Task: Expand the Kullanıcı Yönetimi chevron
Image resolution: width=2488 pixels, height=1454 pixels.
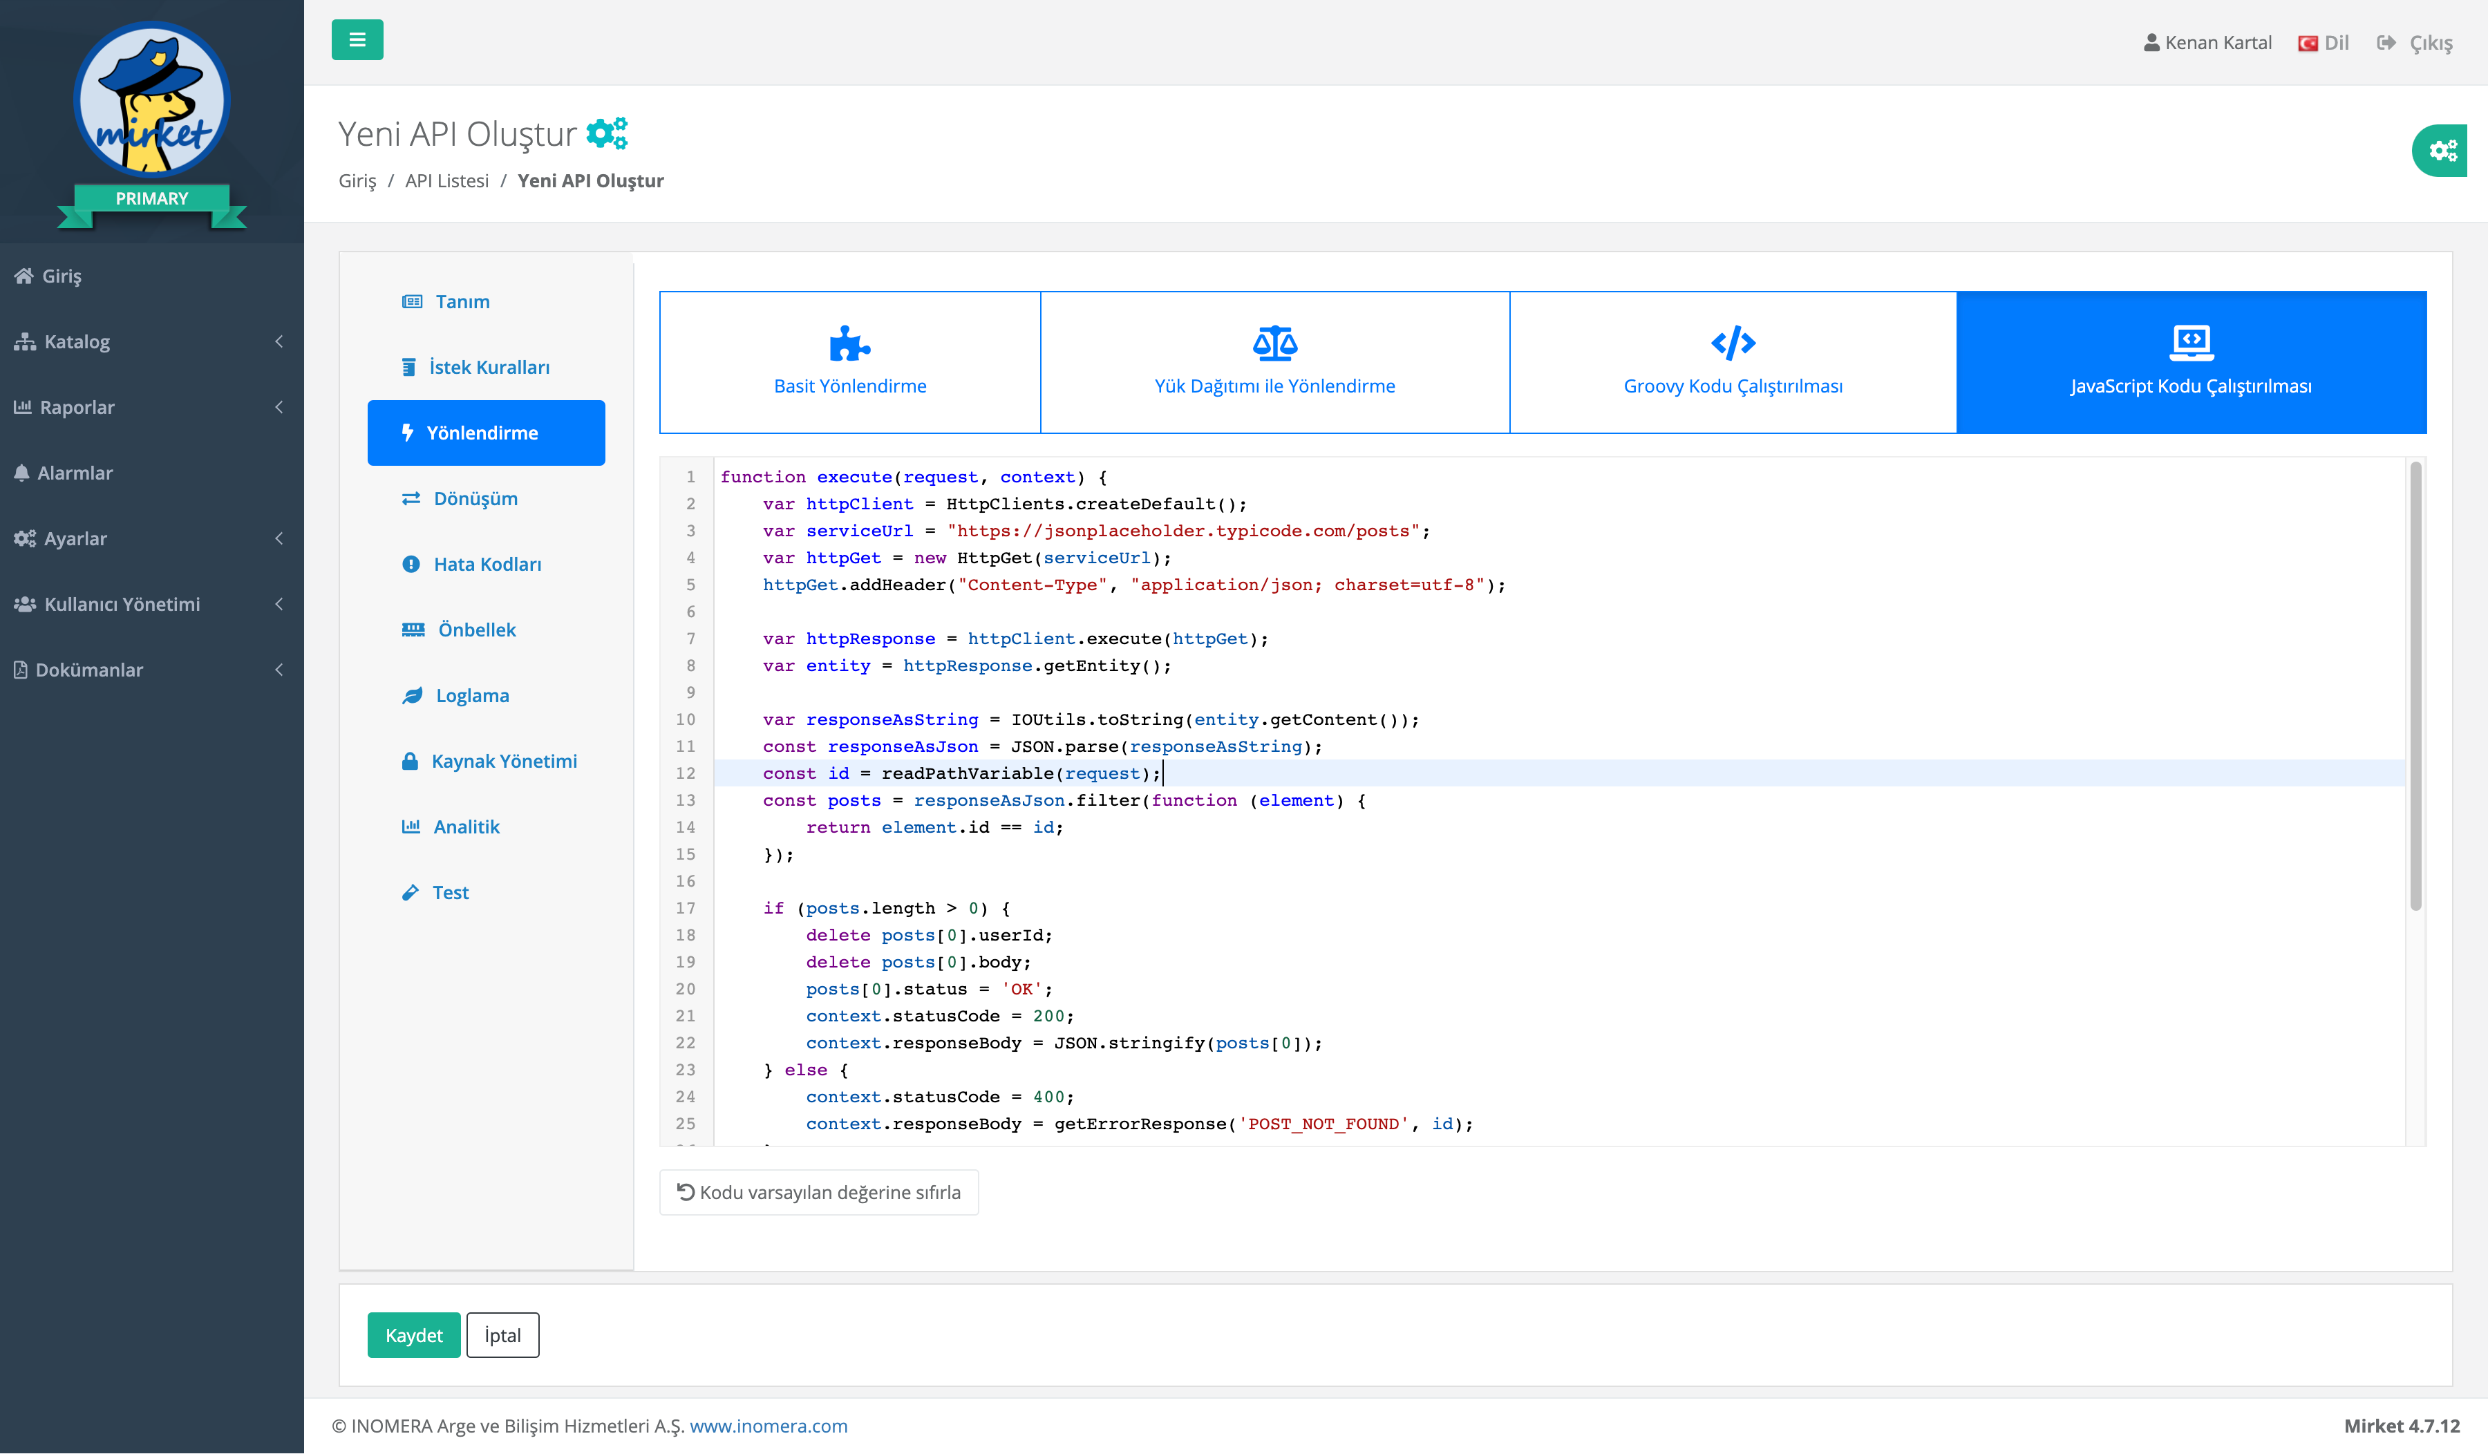Action: (x=279, y=604)
